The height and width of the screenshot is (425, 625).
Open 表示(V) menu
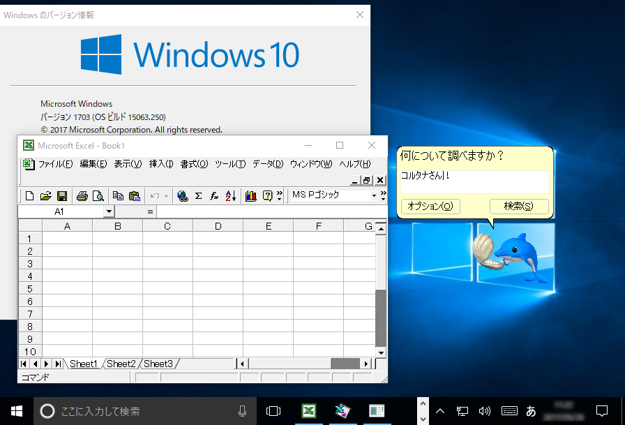pyautogui.click(x=128, y=164)
